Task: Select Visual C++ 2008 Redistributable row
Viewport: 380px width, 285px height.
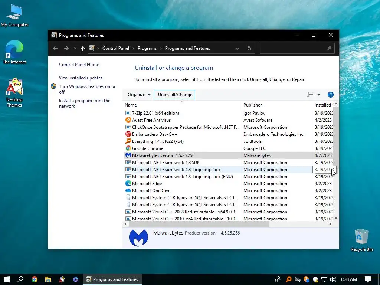Action: pos(228,212)
